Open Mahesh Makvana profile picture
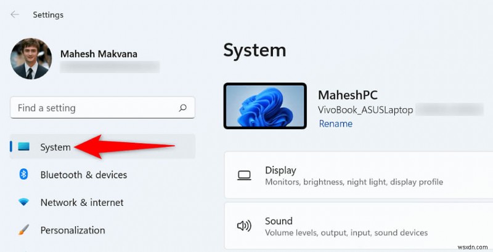The image size is (493, 252). pos(31,58)
